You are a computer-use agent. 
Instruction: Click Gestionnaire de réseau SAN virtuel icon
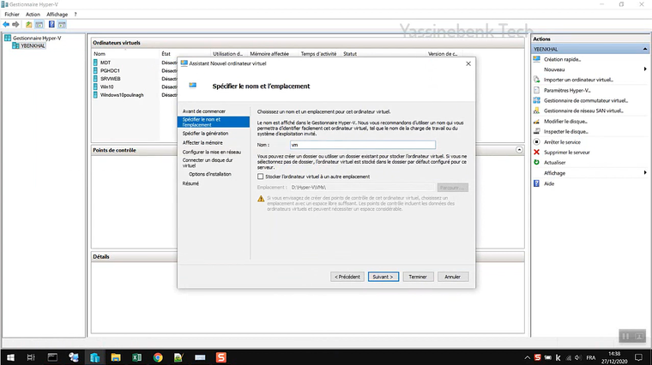pos(536,111)
